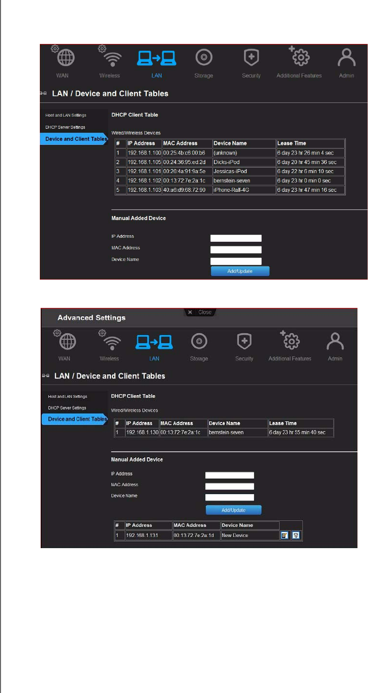Open Host and LAN Settings in lower screenshot
The height and width of the screenshot is (693, 368).
pos(67,397)
